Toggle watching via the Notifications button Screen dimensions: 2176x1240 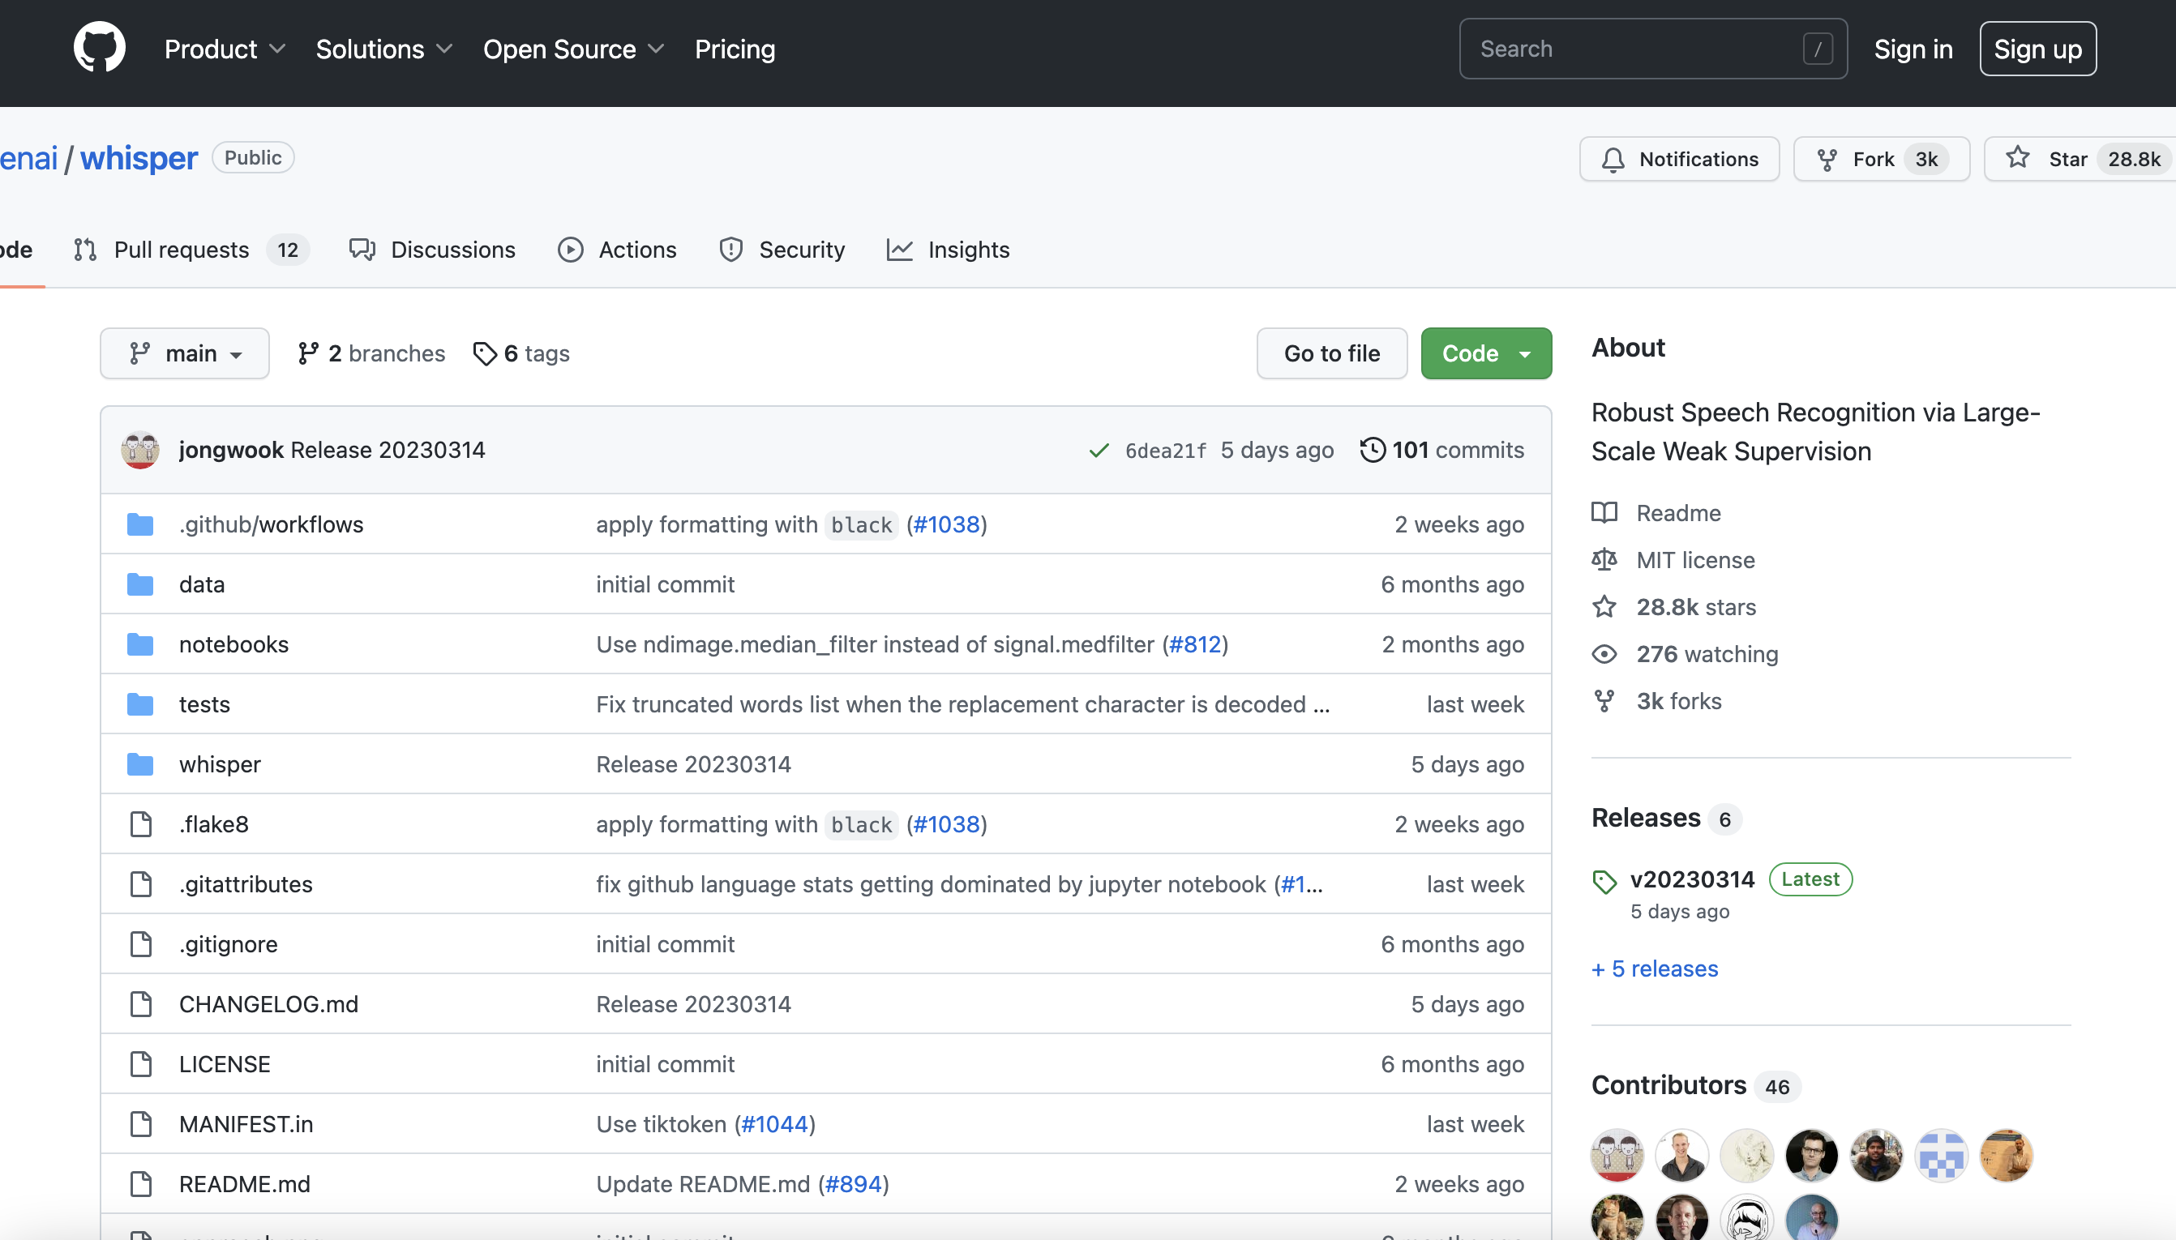click(1677, 158)
